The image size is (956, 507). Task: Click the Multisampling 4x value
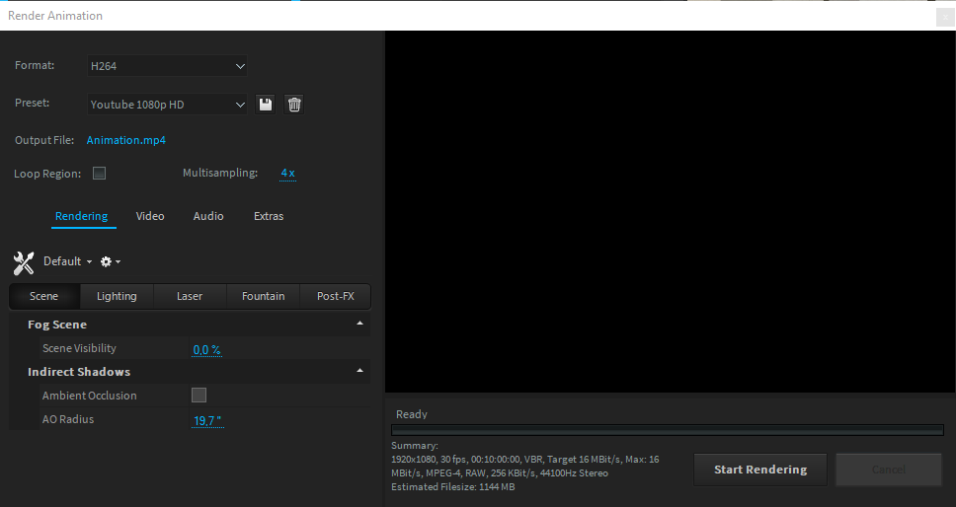287,174
